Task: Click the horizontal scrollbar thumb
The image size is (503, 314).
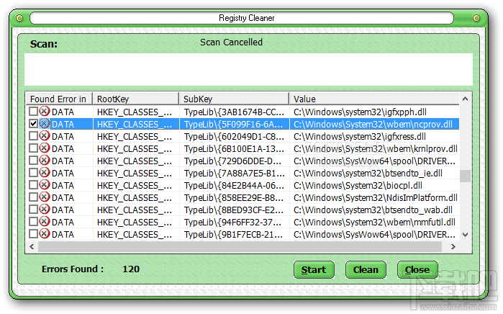Action: tap(240, 246)
